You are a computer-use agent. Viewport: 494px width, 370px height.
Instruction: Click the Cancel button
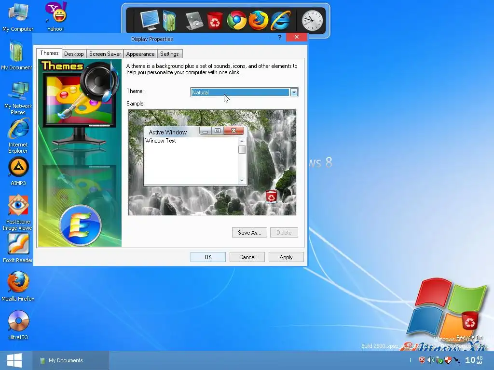click(x=247, y=257)
